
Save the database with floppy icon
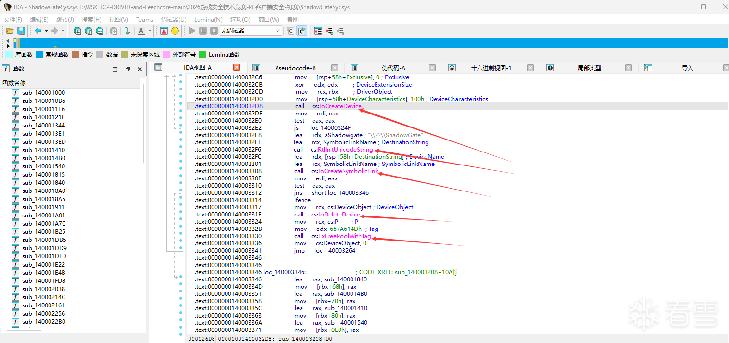point(21,31)
